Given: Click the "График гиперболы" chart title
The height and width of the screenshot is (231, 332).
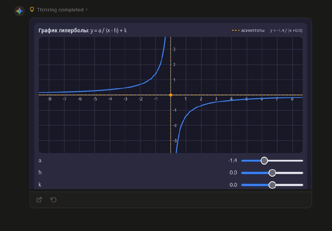Looking at the screenshot, I should [63, 30].
